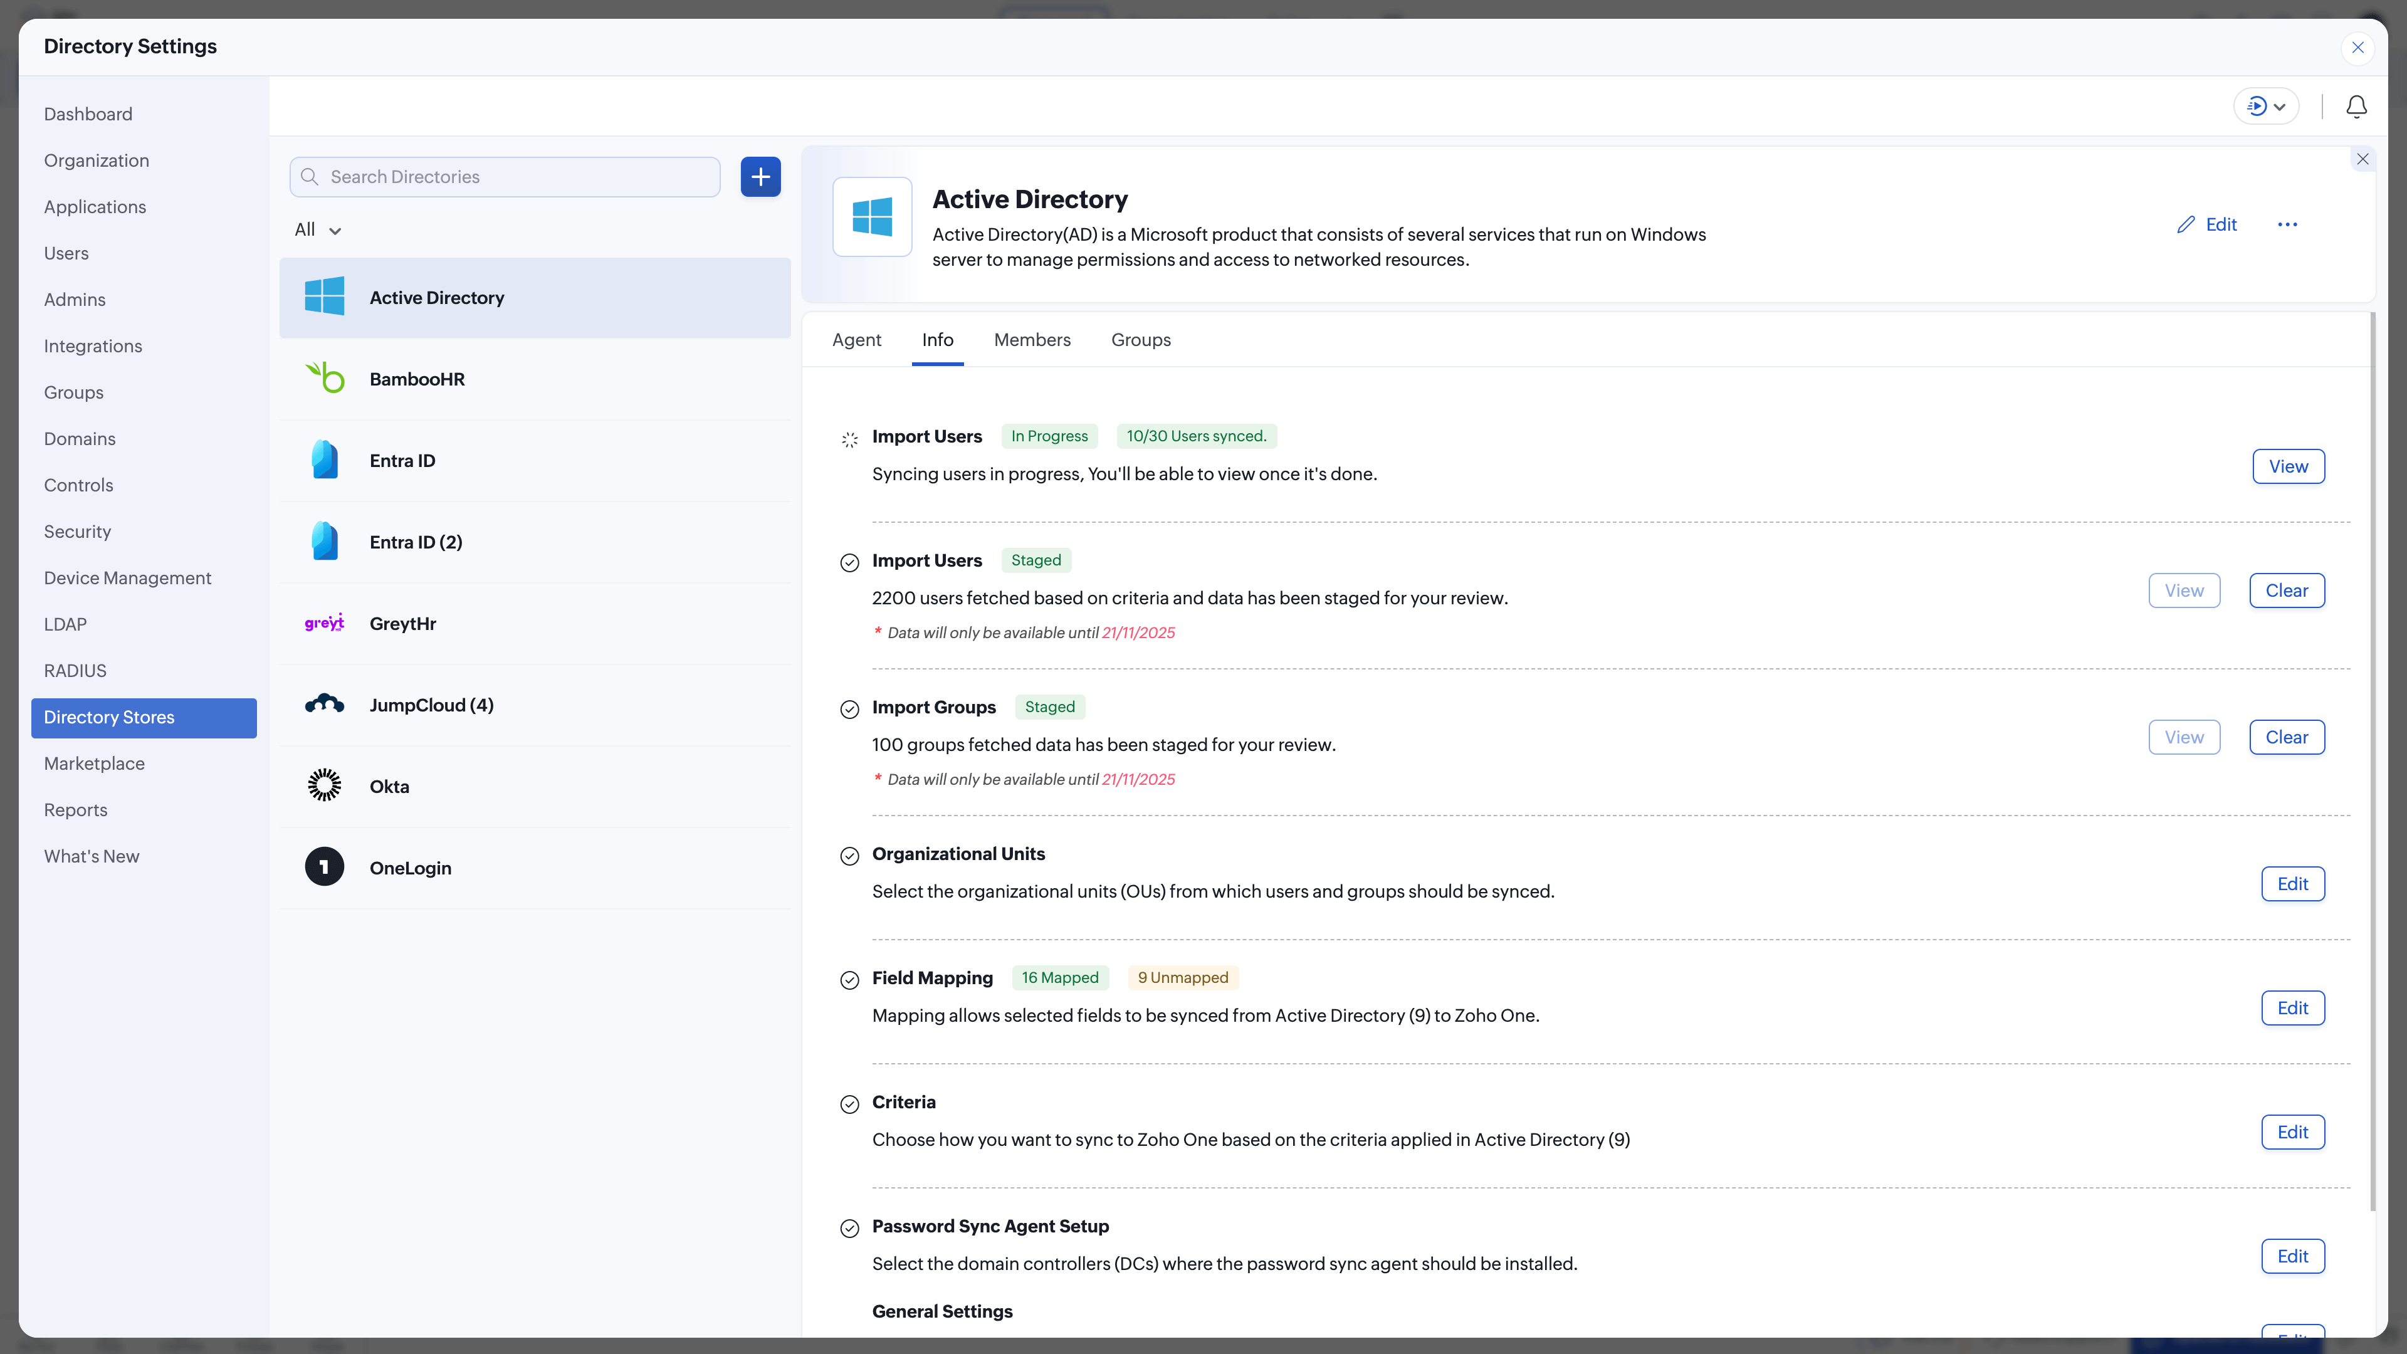View the in-progress Import Users sync
The width and height of the screenshot is (2407, 1354).
[x=2287, y=466]
